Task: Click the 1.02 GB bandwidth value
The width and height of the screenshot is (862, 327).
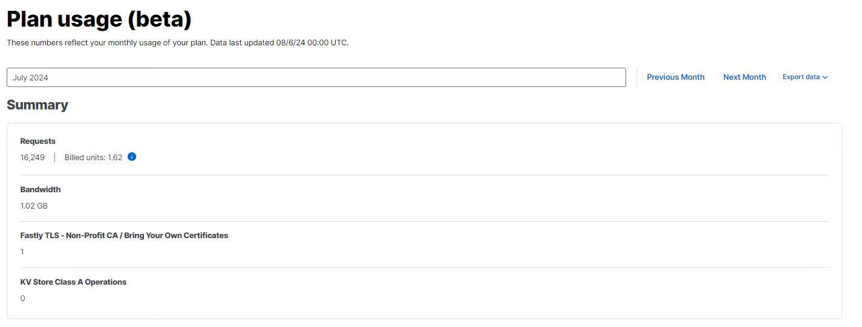Action: pyautogui.click(x=34, y=206)
